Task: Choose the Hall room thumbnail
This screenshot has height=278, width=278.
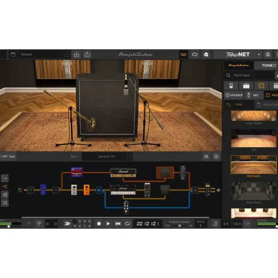Action: (x=253, y=138)
